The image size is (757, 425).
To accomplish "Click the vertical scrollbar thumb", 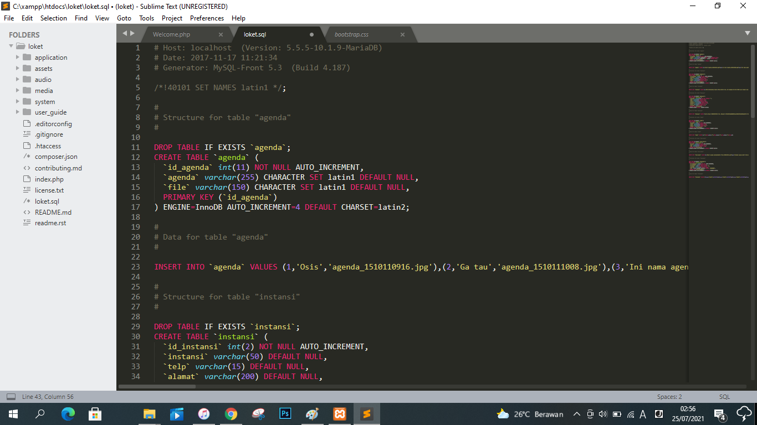I will tap(753, 80).
